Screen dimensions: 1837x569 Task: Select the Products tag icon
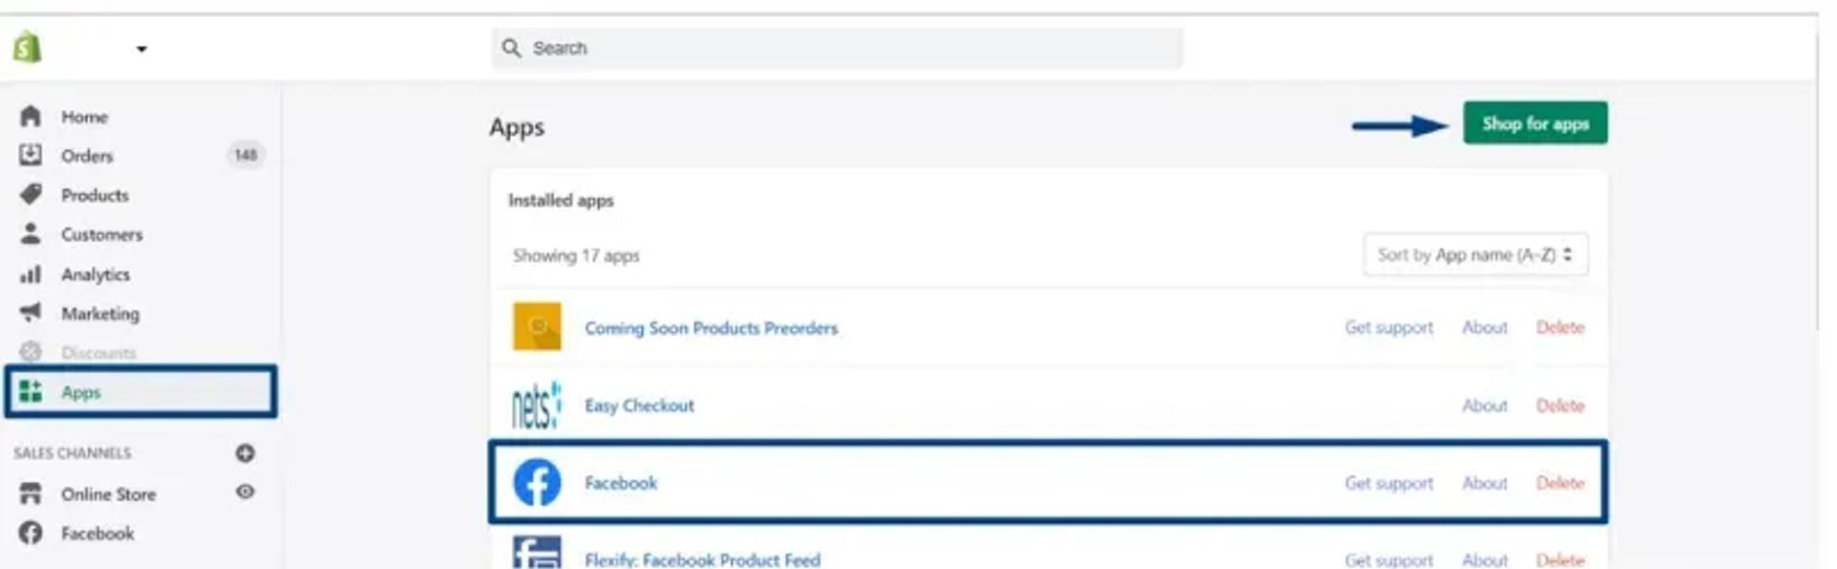point(31,194)
